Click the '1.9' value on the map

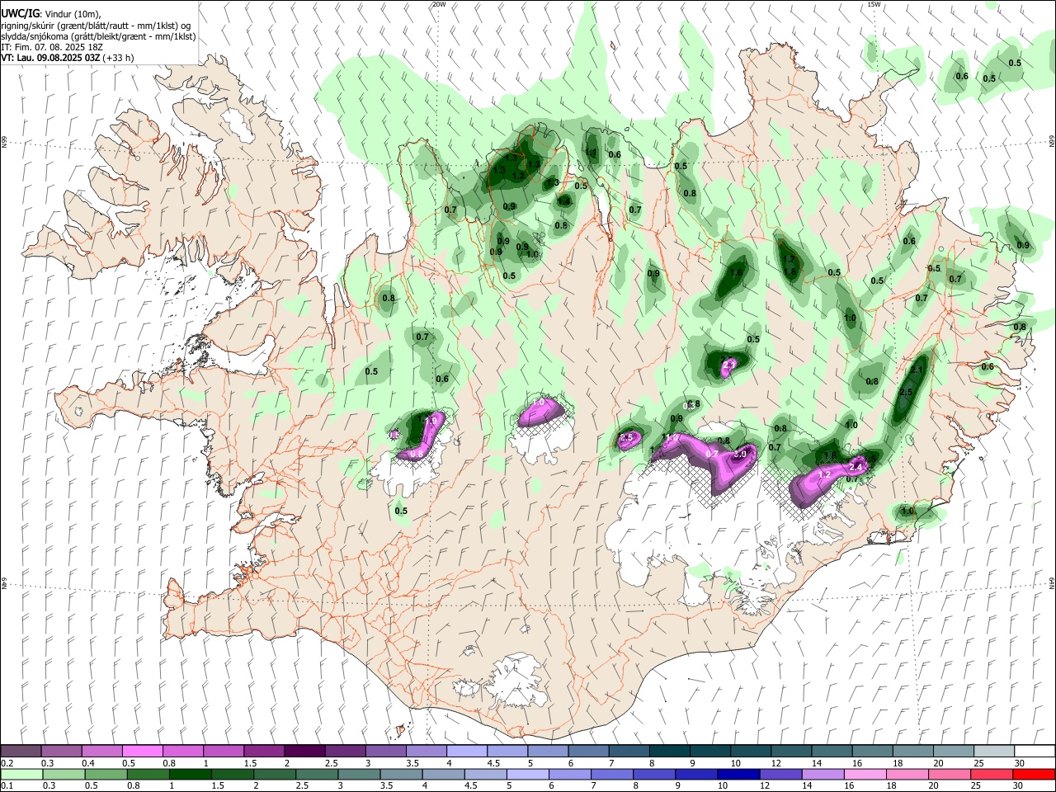point(430,421)
